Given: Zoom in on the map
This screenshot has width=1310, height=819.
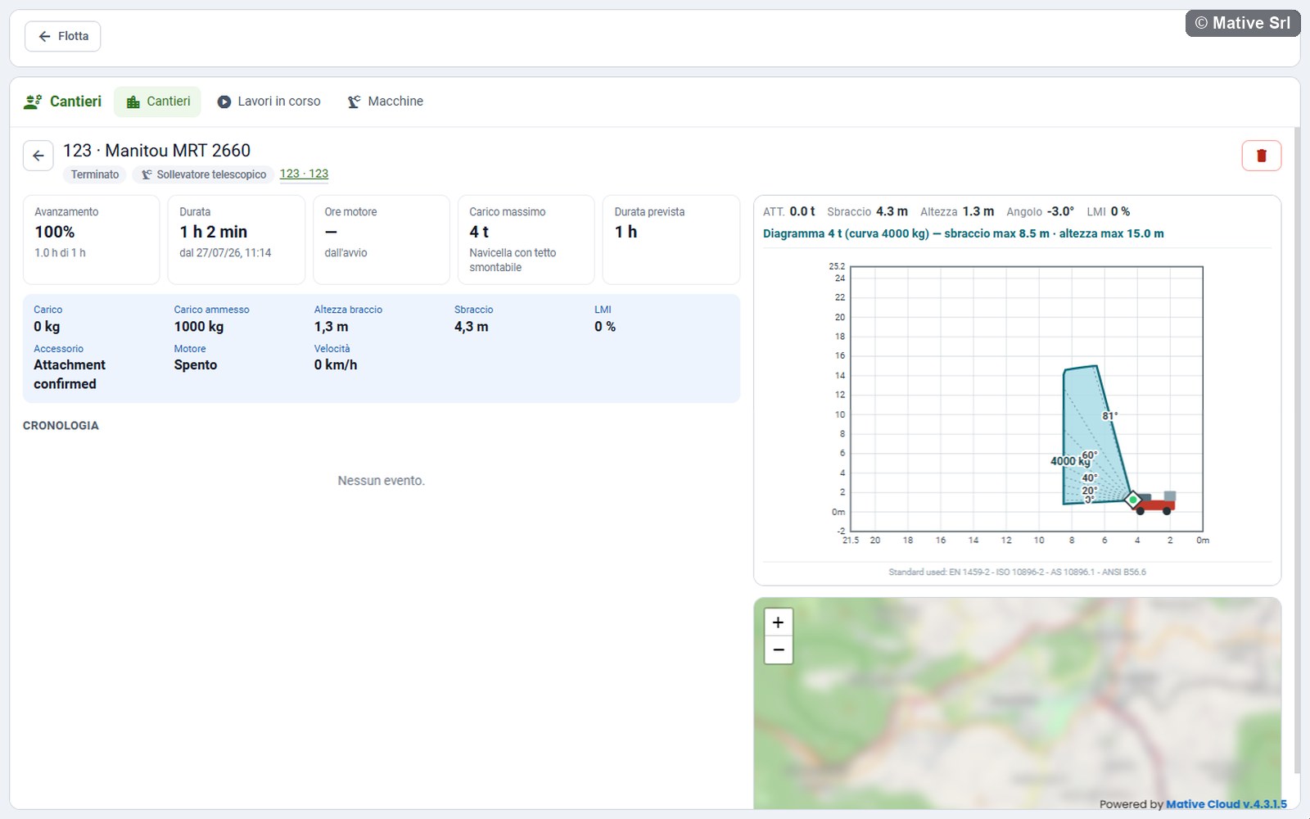Looking at the screenshot, I should [778, 622].
